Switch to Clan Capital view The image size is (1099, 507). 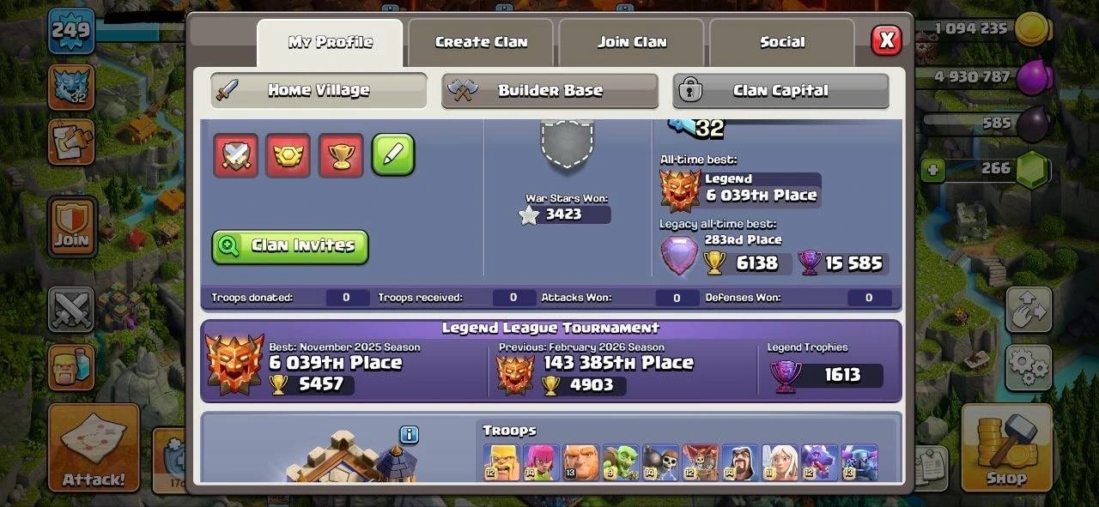(780, 91)
